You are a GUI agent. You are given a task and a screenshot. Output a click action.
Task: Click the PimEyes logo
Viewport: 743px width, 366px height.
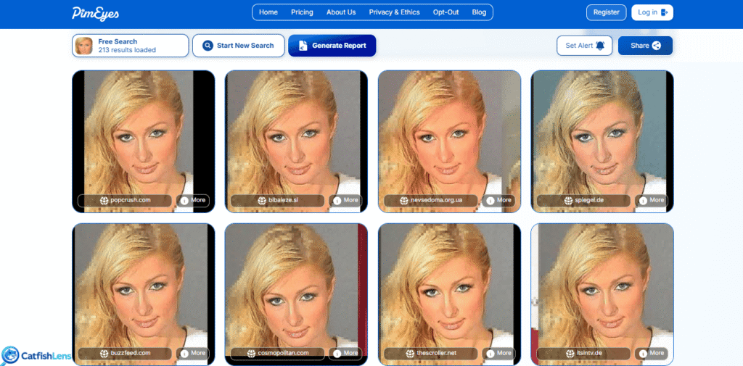[x=95, y=13]
